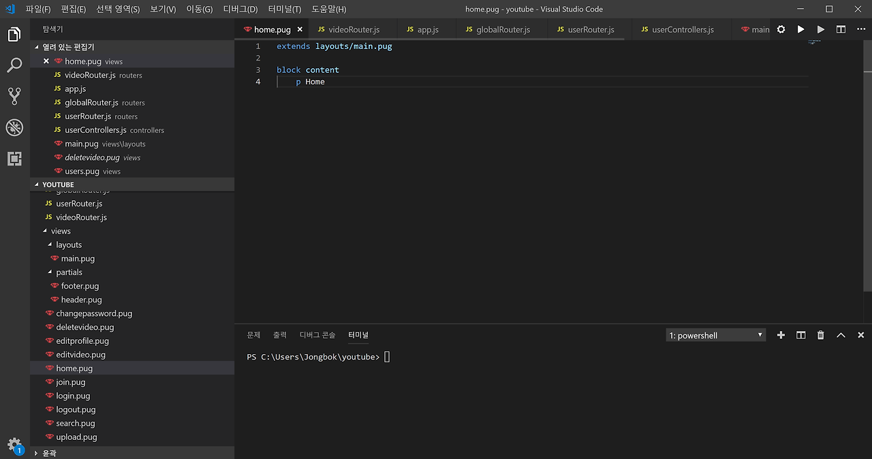Close home.pug in the open editors list
Viewport: 872px width, 459px height.
[x=46, y=61]
